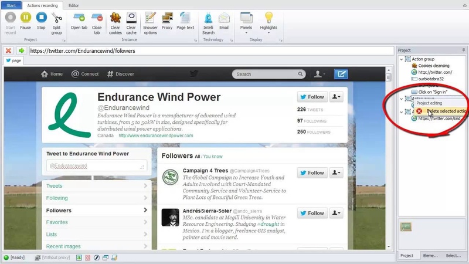Click the Proxy icon in ribbon
The height and width of the screenshot is (264, 469).
(168, 18)
